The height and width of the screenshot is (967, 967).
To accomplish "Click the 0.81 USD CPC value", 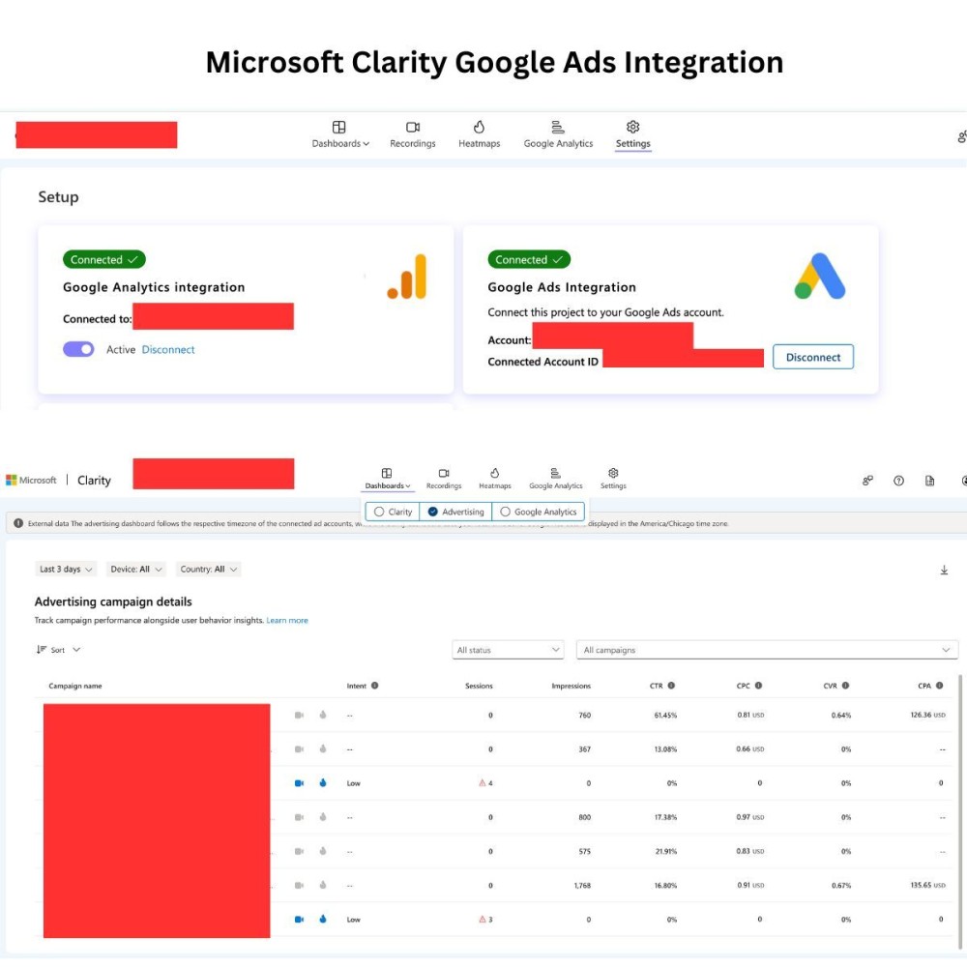I will click(x=750, y=715).
